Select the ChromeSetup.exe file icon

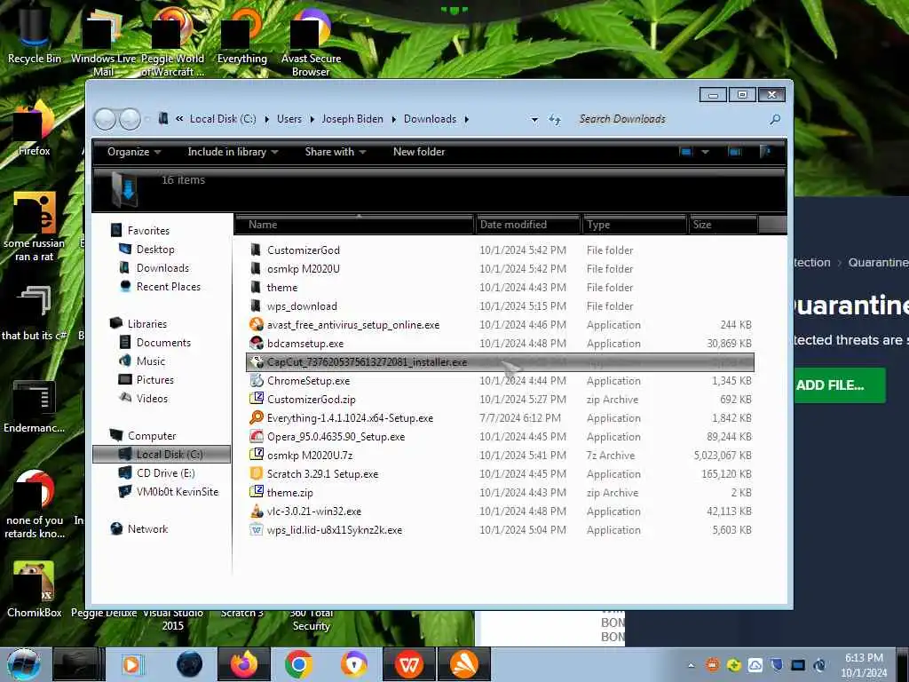tap(257, 380)
